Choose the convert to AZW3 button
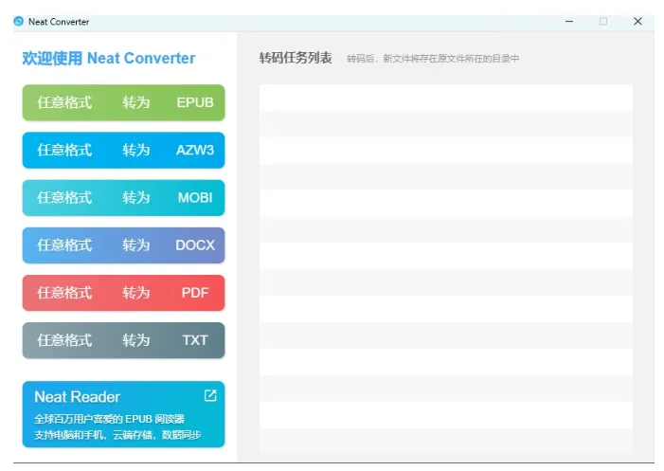Viewport: 664px width, 471px height. tap(123, 150)
